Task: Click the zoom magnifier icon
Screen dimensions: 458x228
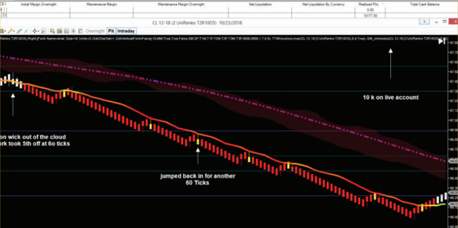Action: (43, 31)
